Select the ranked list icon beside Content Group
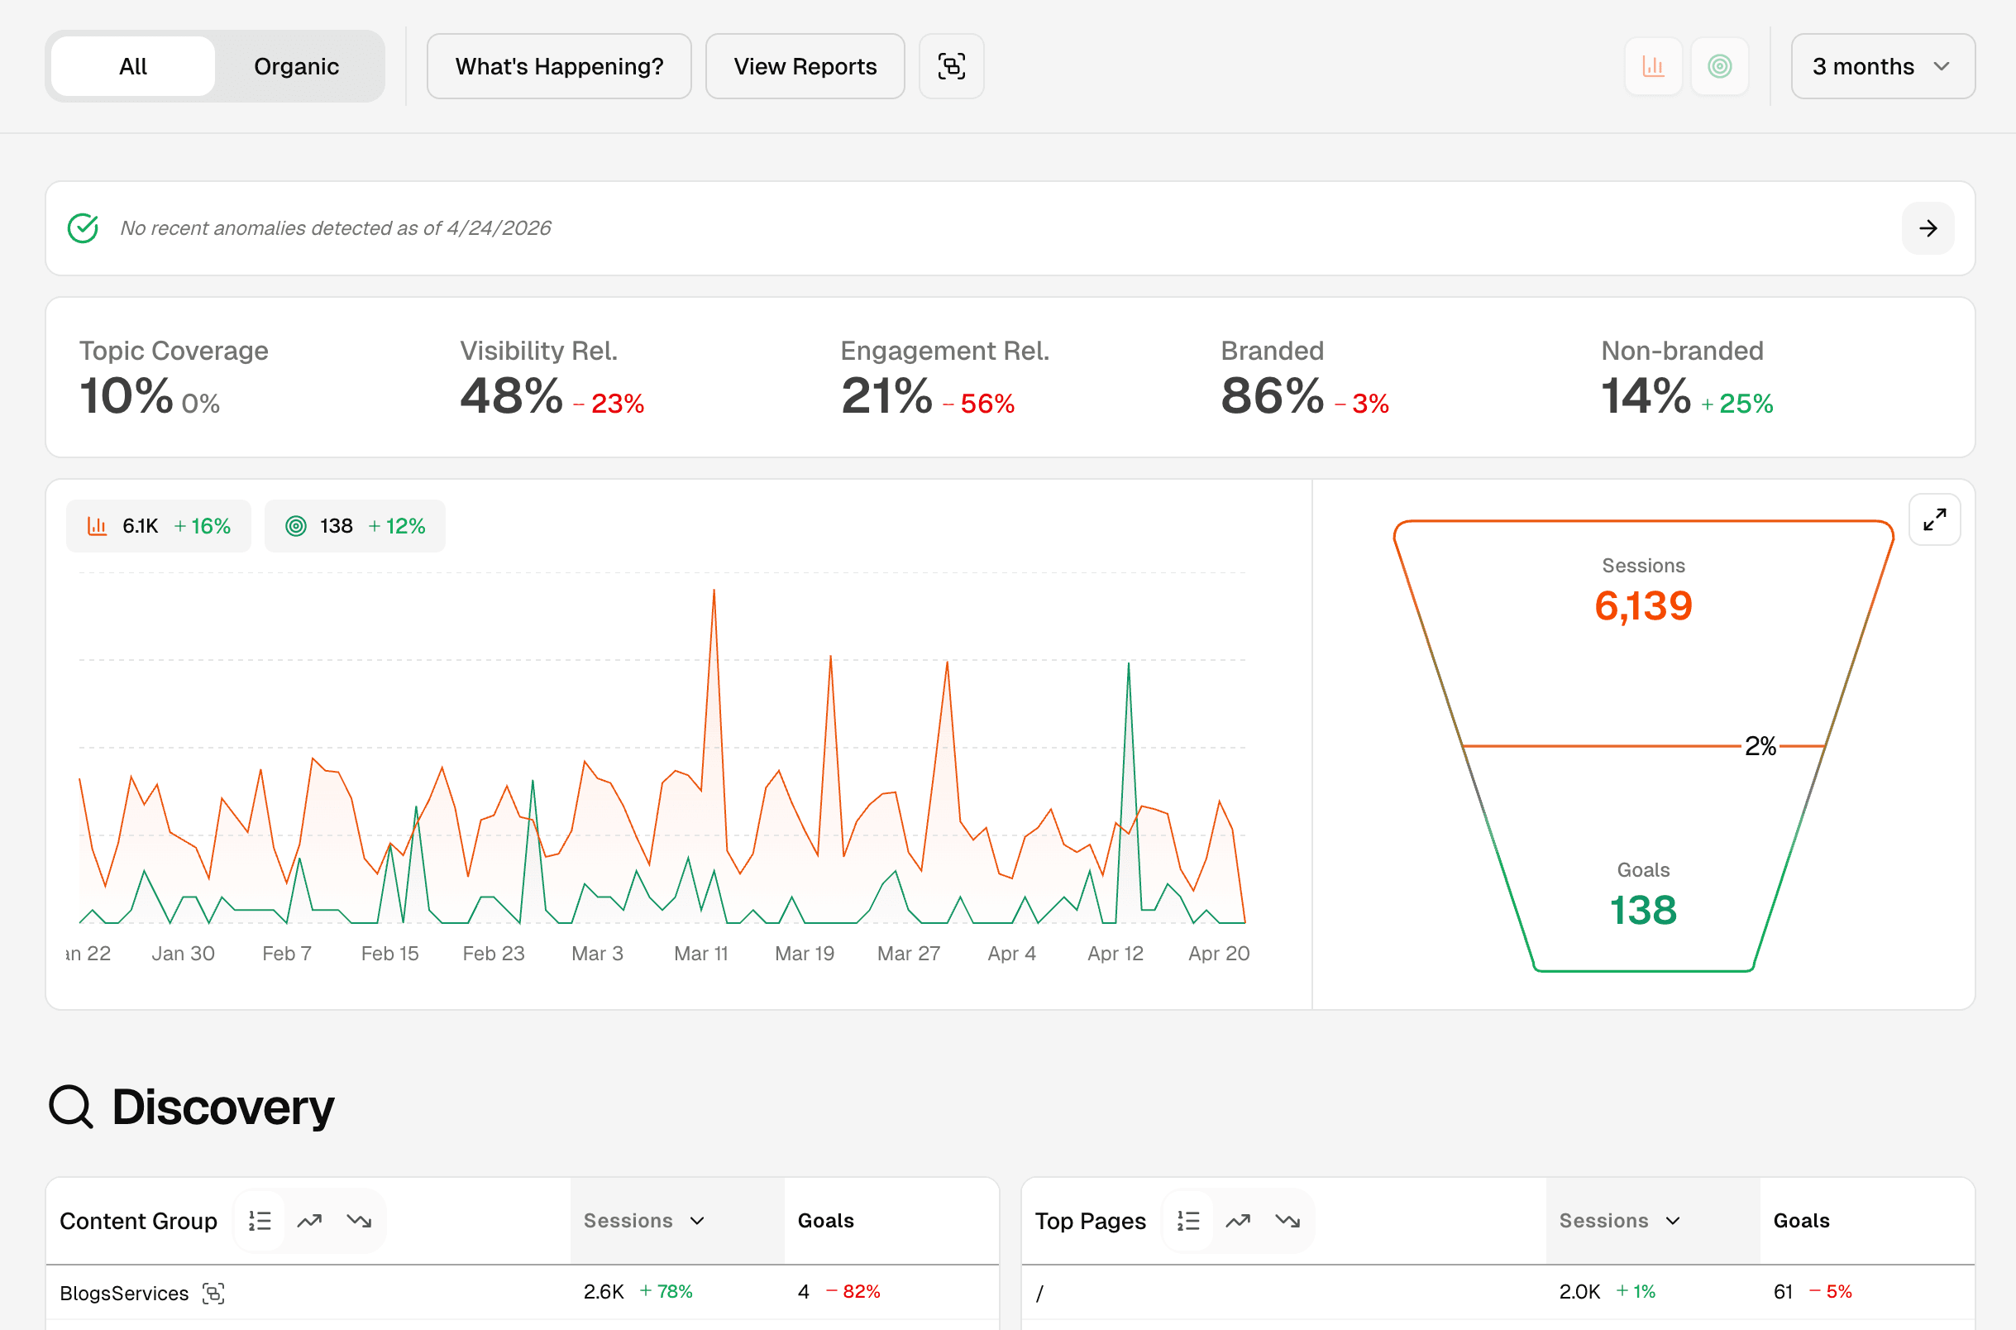 260,1220
